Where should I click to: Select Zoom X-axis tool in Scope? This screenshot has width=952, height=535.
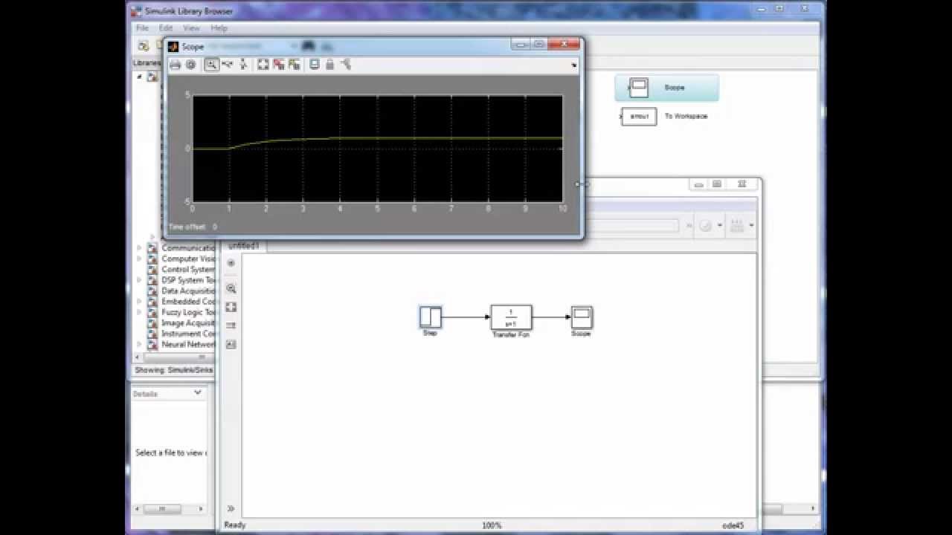click(227, 65)
